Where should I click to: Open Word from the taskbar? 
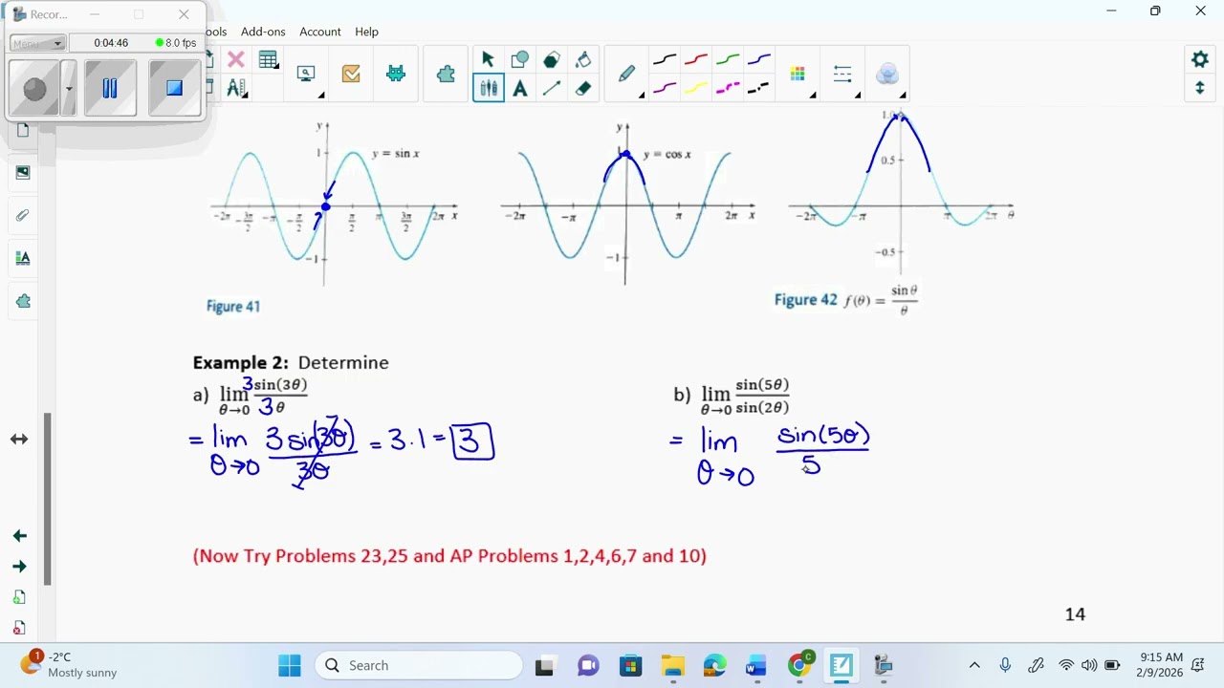click(756, 665)
